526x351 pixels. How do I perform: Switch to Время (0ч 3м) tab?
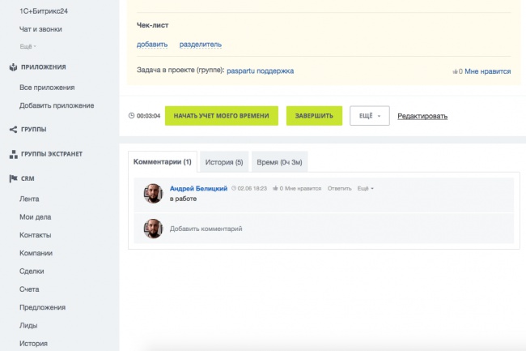click(x=279, y=162)
